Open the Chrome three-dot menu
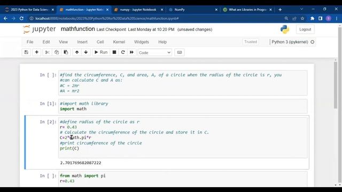 pos(337,19)
